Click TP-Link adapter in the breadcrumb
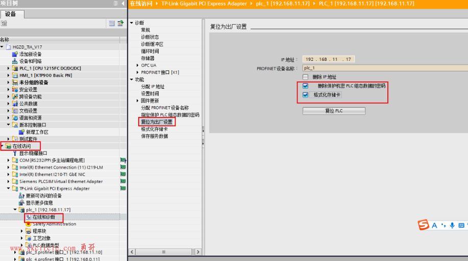 (204, 4)
